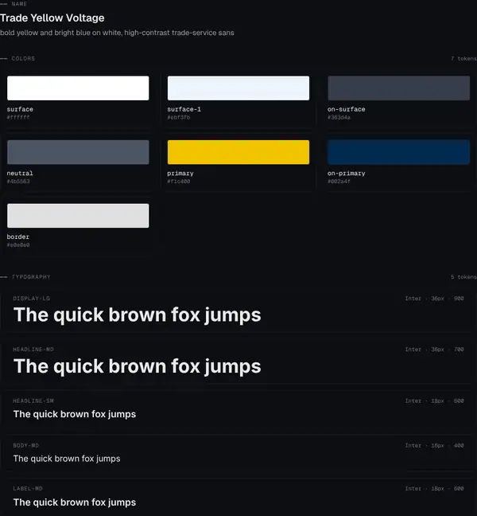
Task: Click the NAME section label
Action: [x=19, y=4]
